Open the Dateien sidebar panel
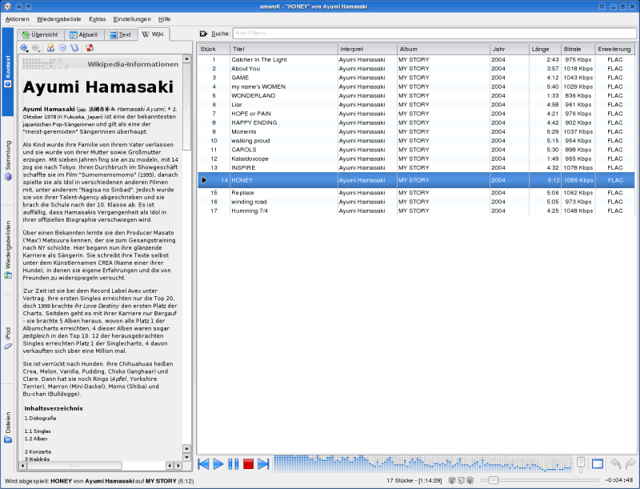 coord(8,427)
